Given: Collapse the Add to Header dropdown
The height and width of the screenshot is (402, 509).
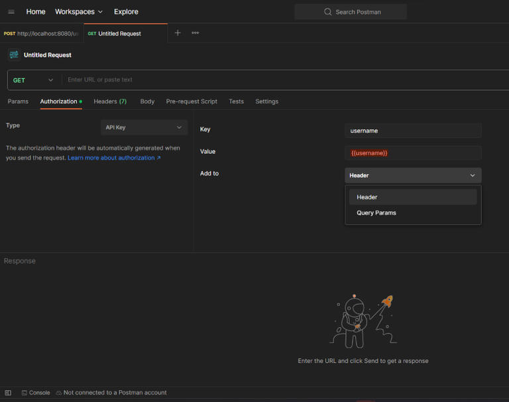Looking at the screenshot, I should (x=413, y=176).
